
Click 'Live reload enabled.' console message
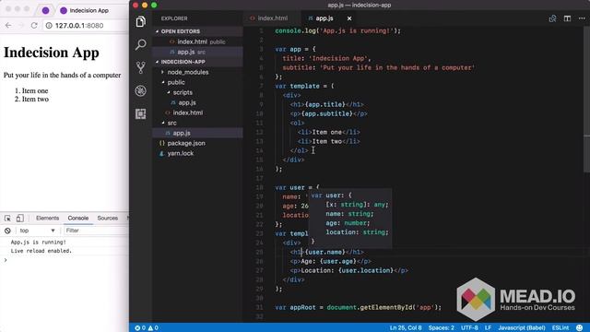click(41, 251)
